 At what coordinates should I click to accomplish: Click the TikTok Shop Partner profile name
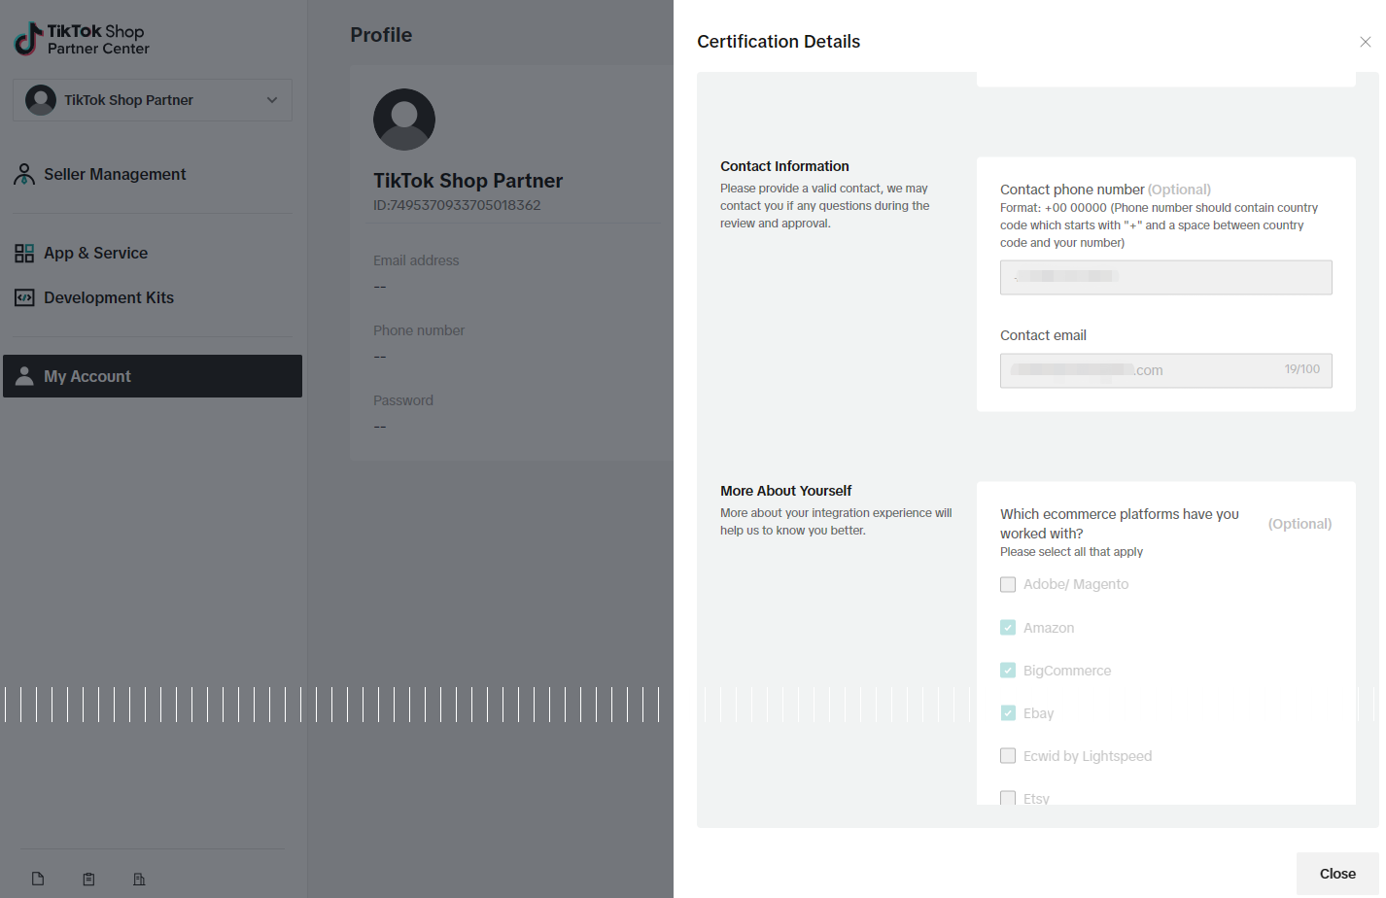468,181
